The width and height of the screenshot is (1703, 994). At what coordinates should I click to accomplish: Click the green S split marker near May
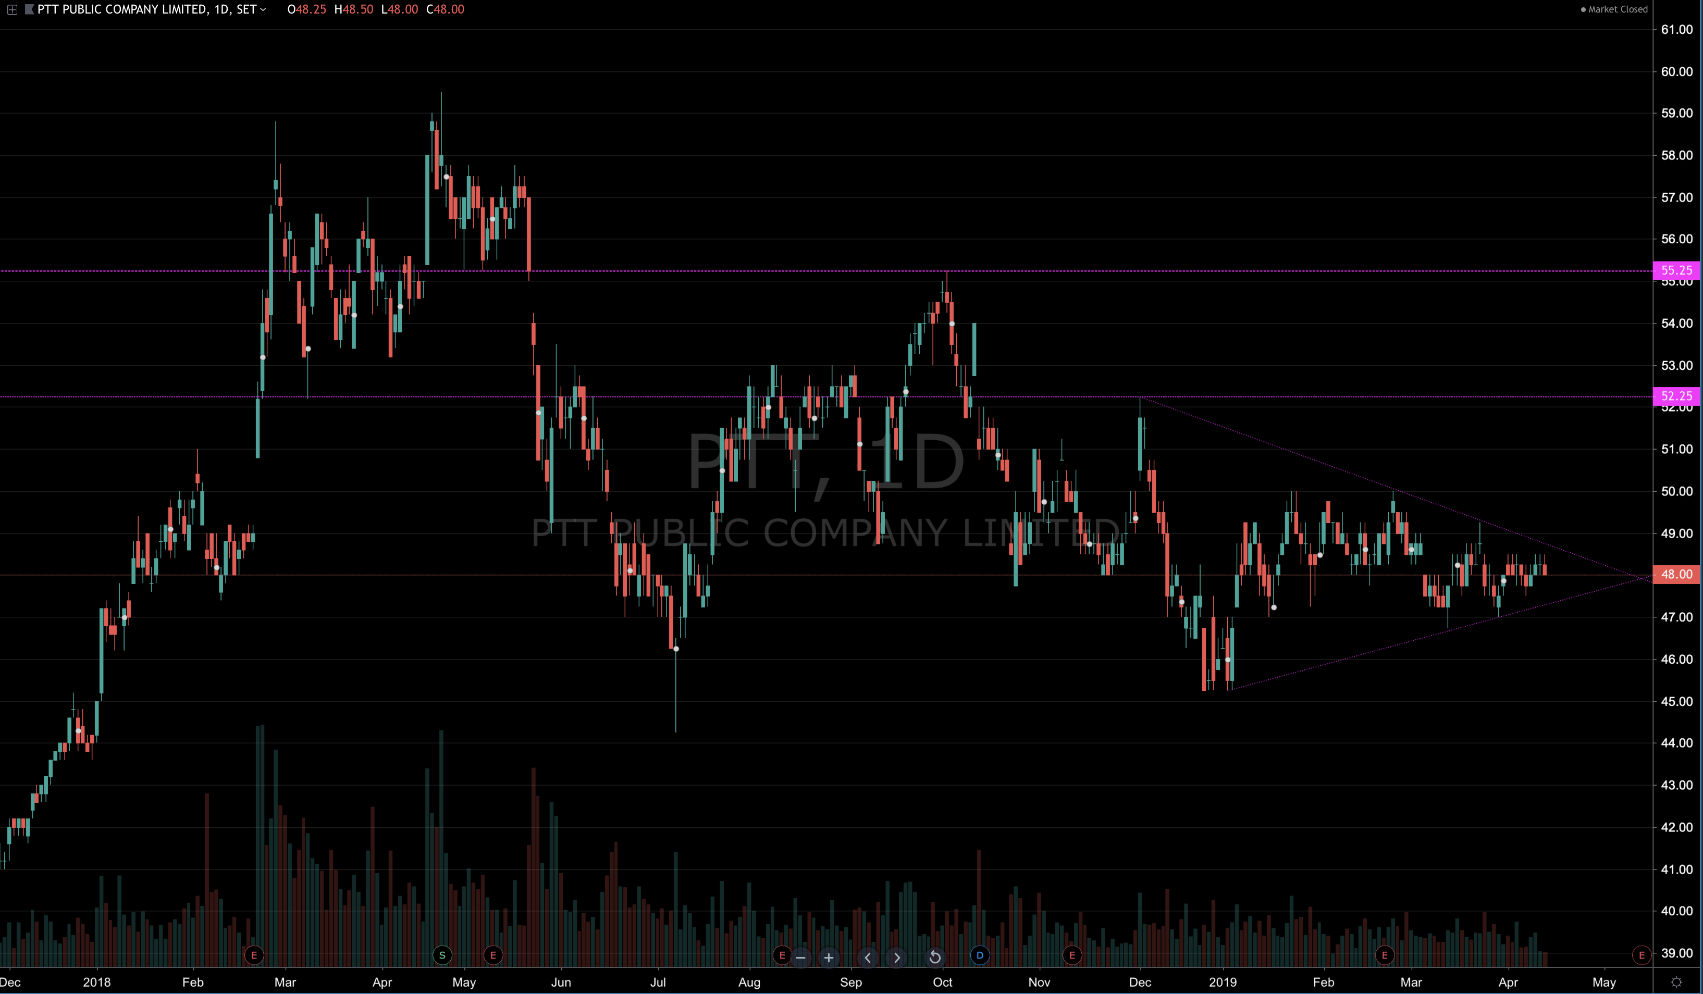tap(442, 955)
